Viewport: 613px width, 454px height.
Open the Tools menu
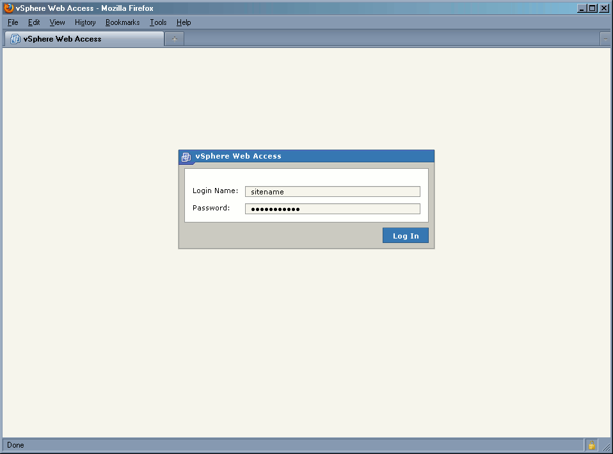click(158, 22)
